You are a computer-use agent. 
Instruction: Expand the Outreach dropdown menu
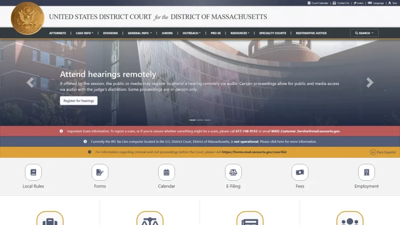pos(192,33)
